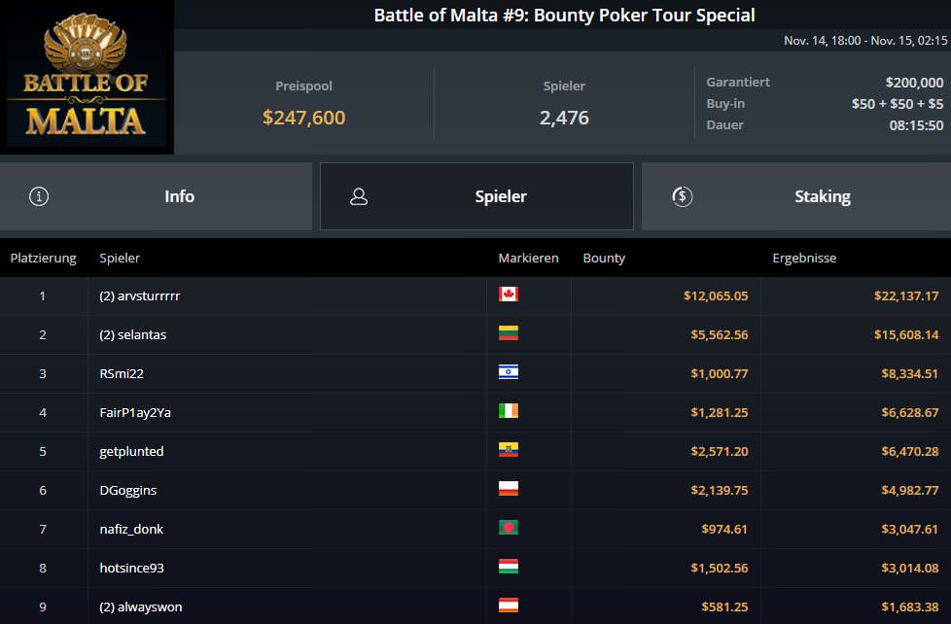Click the flag icon beside DGoggins

pos(508,489)
